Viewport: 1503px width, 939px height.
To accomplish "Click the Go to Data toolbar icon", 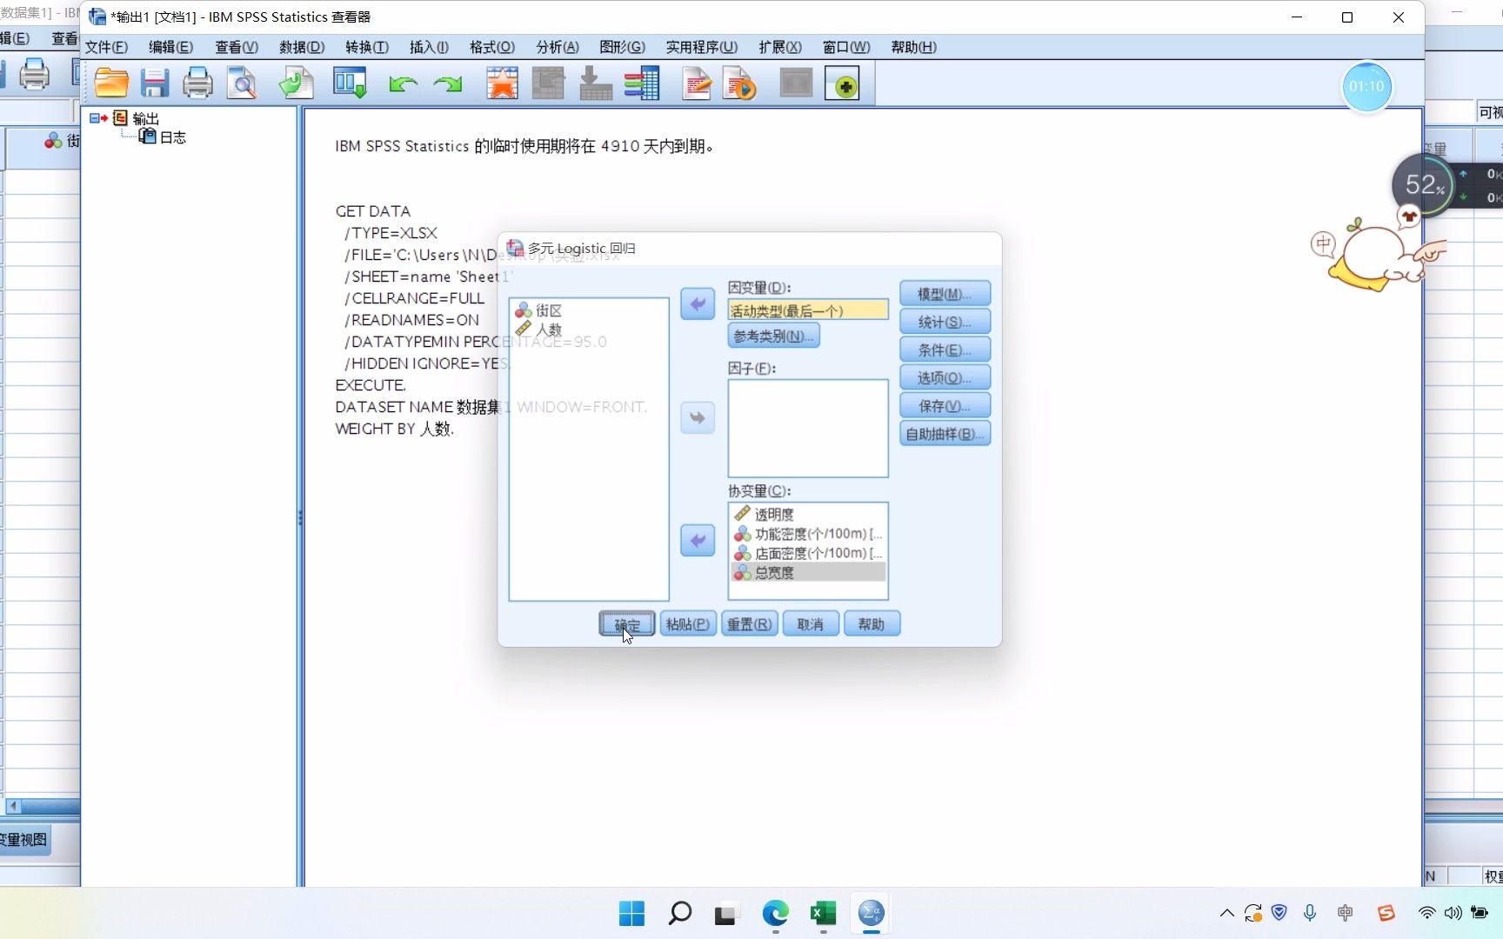I will coord(349,83).
